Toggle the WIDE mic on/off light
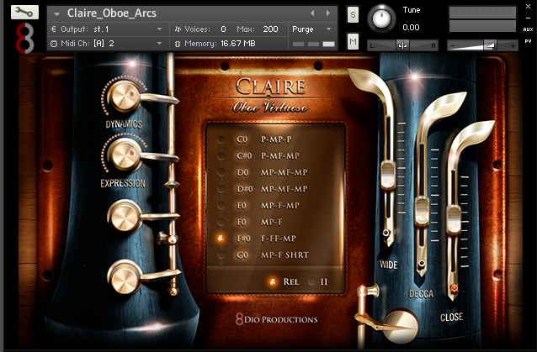 (x=386, y=233)
